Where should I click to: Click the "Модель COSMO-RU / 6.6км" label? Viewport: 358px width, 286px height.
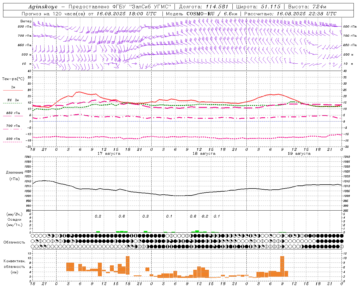[202, 14]
